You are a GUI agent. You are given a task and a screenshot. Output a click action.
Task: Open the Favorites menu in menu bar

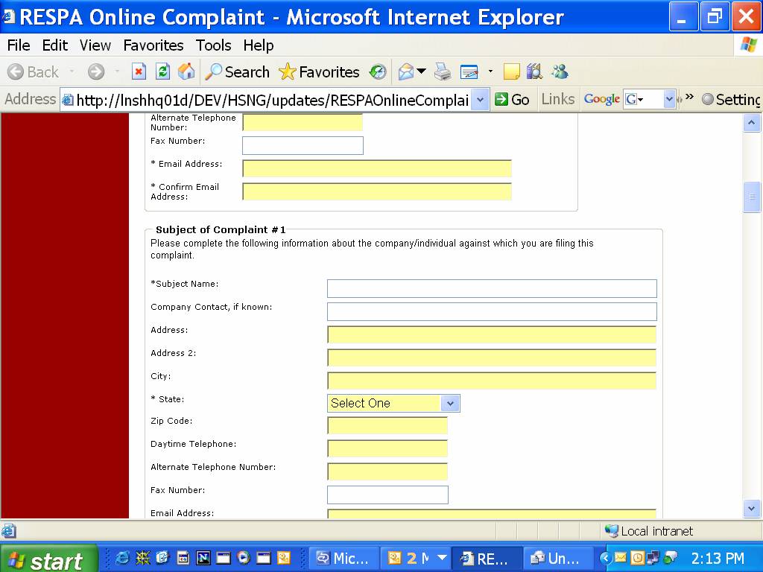[x=153, y=45]
